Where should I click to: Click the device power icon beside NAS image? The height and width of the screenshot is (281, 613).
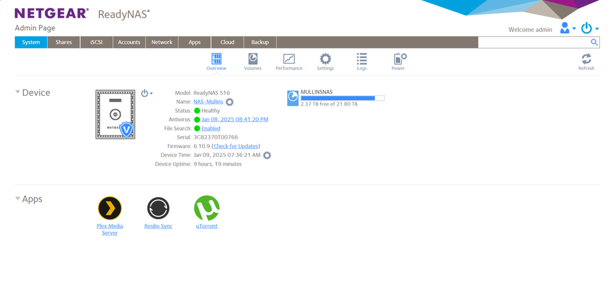[x=145, y=93]
